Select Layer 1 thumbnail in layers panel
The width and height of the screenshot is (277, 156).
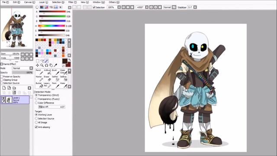(9, 100)
